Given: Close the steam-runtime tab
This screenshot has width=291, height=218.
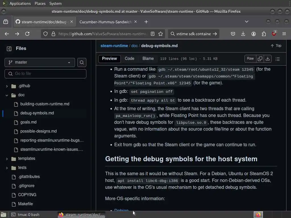Looking at the screenshot, I should pyautogui.click(x=72, y=22).
